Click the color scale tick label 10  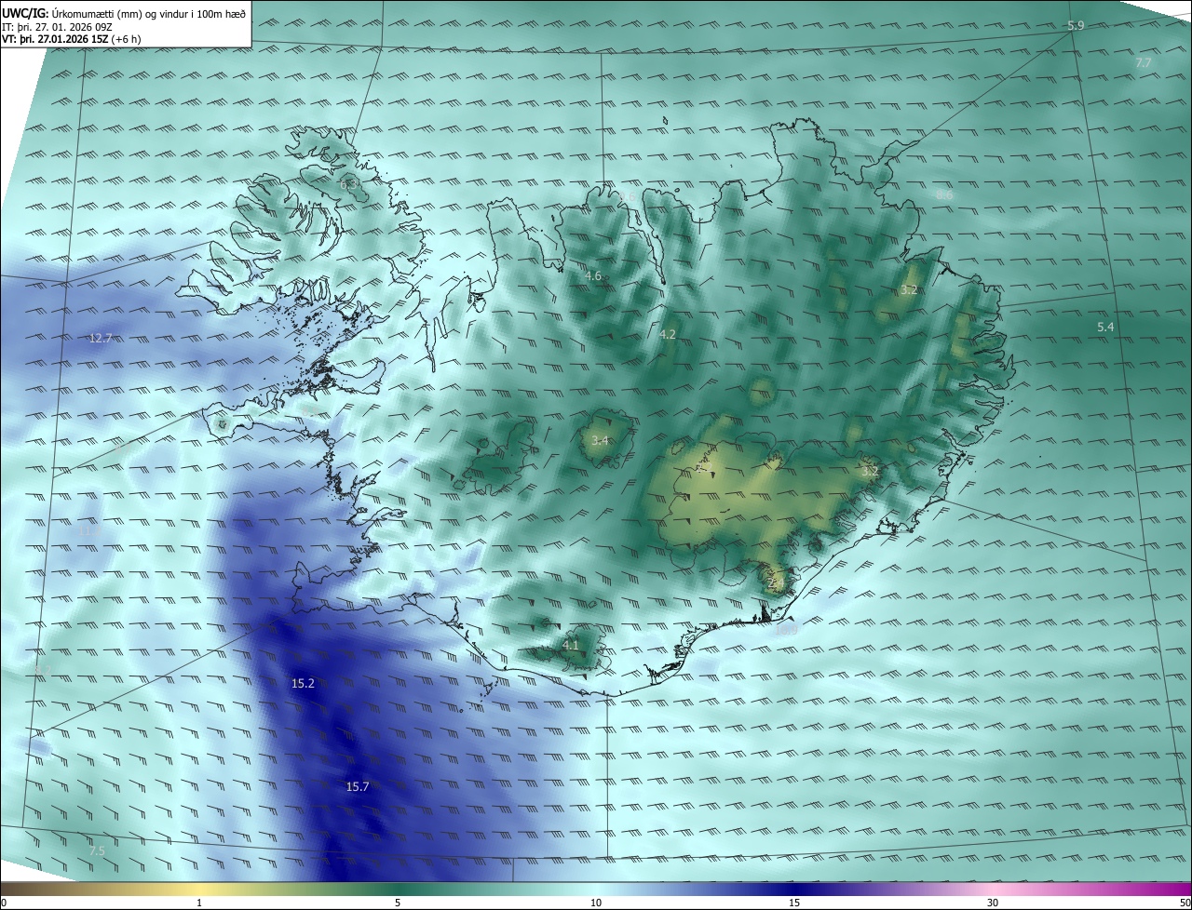pyautogui.click(x=596, y=903)
